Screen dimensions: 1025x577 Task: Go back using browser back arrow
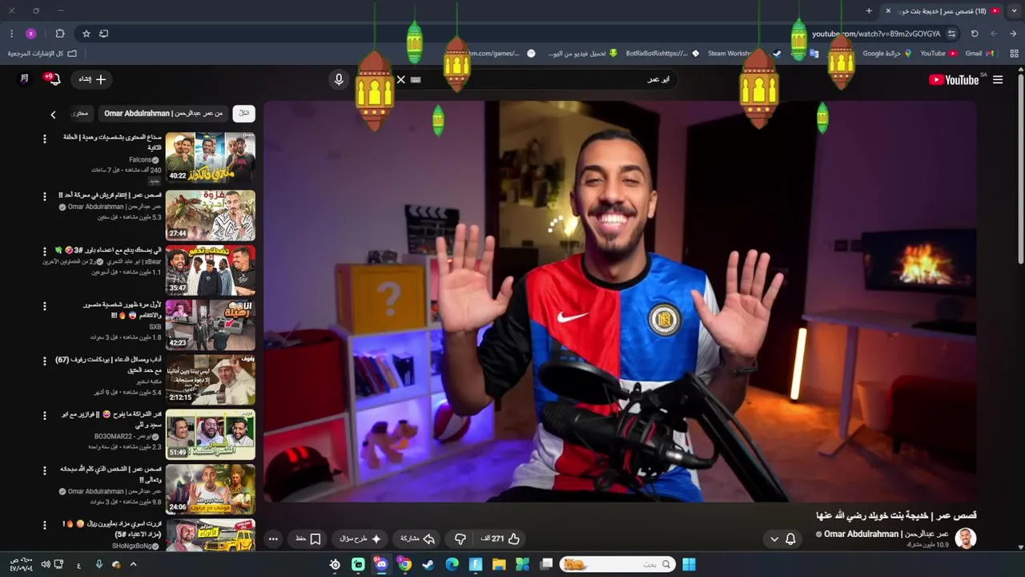pos(1013,34)
